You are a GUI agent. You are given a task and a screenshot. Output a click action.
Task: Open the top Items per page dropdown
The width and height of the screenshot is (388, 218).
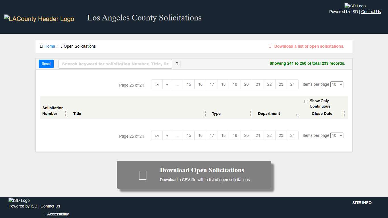(337, 84)
